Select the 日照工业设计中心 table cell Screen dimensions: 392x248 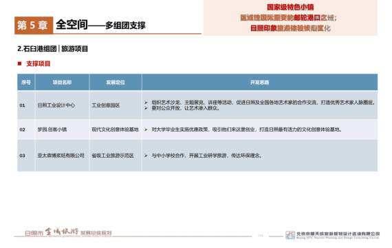pyautogui.click(x=63, y=105)
